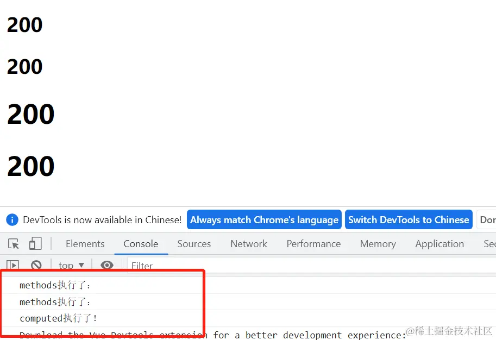Open the top context dropdown

coord(72,266)
